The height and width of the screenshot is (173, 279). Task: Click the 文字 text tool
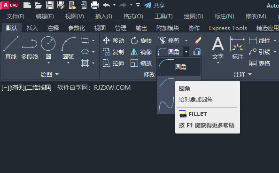point(218,48)
